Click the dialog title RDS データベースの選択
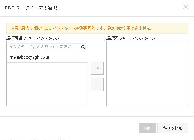Screen dimensions: 194x140 pyautogui.click(x=31, y=8)
